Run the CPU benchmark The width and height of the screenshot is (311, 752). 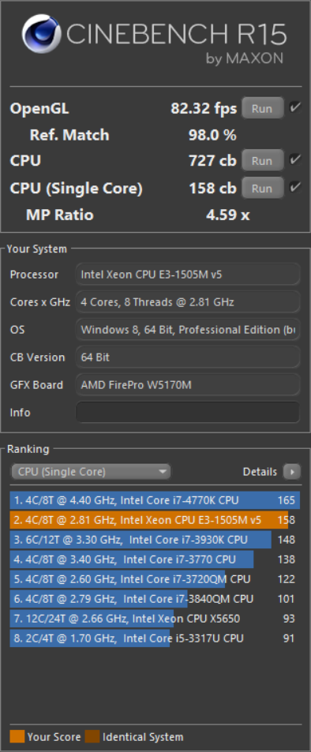[262, 161]
